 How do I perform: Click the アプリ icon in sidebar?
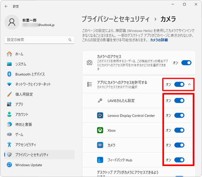[9, 104]
